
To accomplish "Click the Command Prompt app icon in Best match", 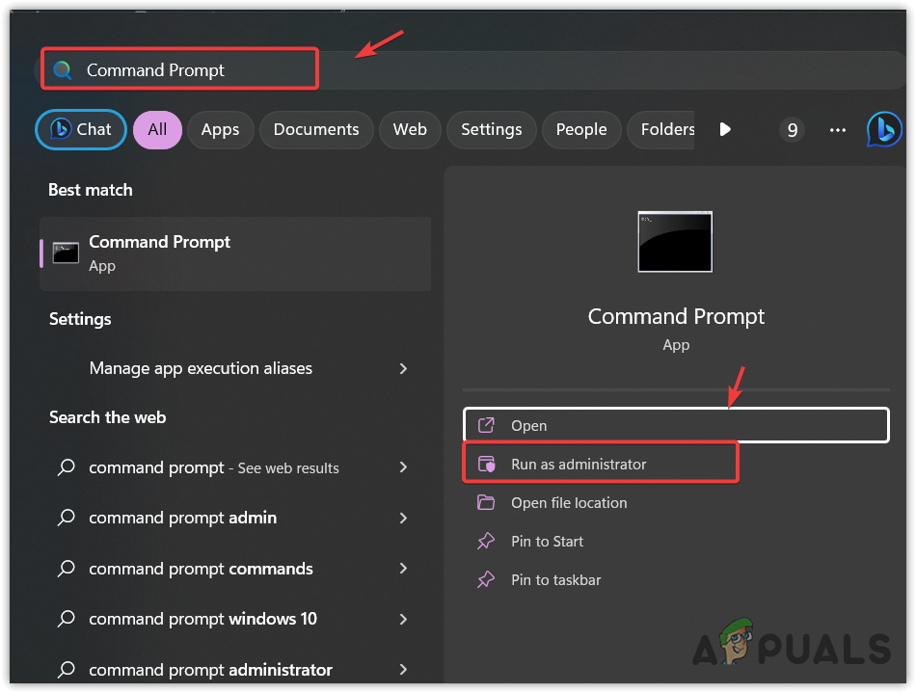I will 66,253.
